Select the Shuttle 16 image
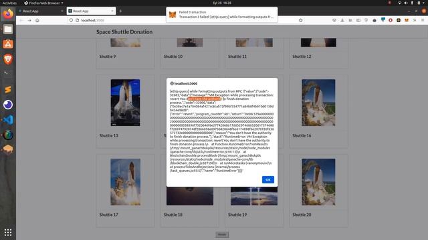428x240 pixels. [318, 103]
